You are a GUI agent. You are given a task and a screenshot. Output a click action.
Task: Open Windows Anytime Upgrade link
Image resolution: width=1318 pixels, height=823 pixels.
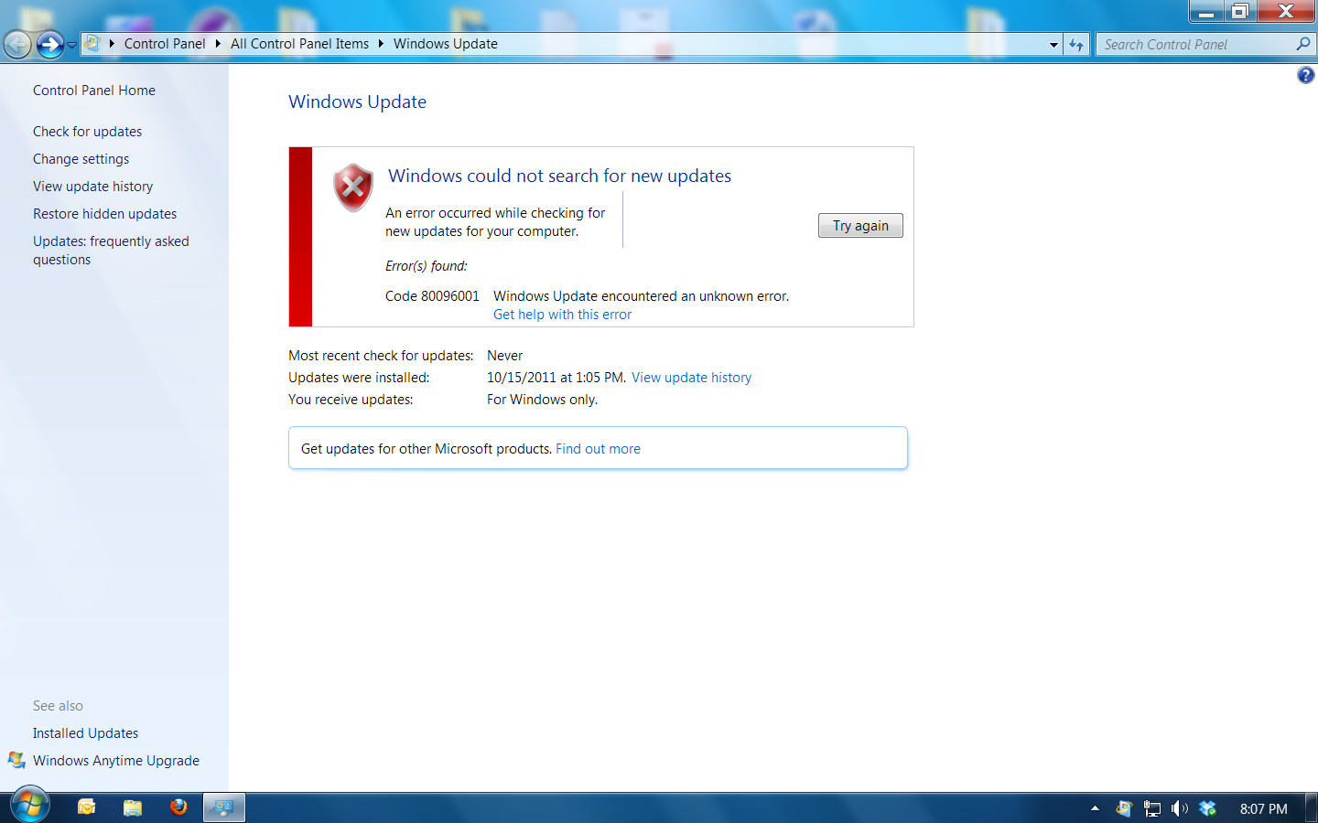(x=116, y=760)
